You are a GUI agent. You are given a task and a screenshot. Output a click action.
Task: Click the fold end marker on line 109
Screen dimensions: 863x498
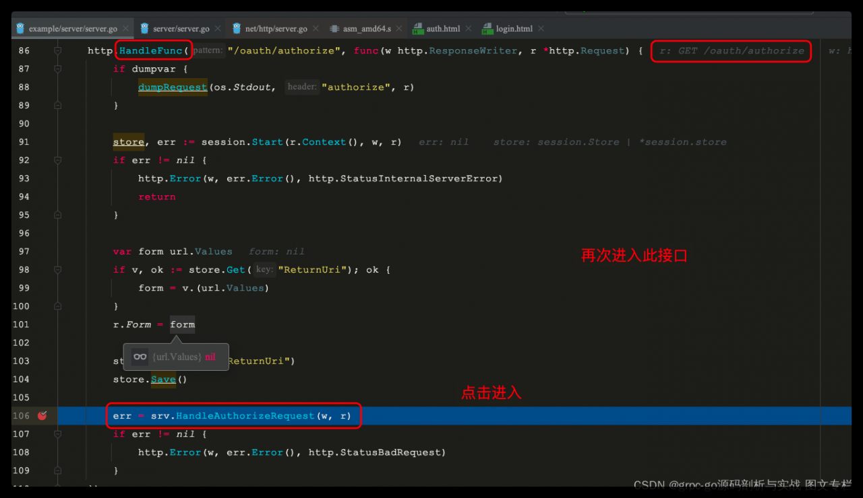[x=57, y=470]
